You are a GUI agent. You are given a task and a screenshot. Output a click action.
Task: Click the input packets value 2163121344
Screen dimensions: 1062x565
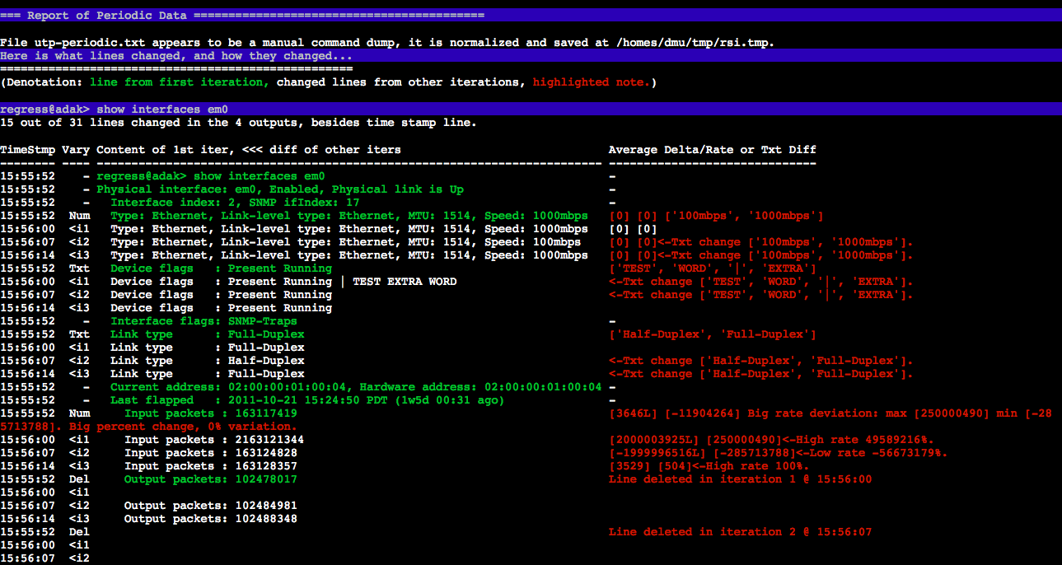coord(265,440)
